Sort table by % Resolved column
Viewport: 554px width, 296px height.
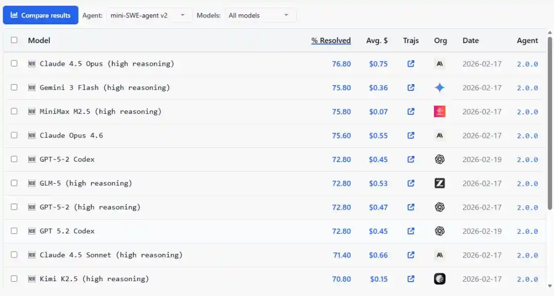click(x=331, y=41)
